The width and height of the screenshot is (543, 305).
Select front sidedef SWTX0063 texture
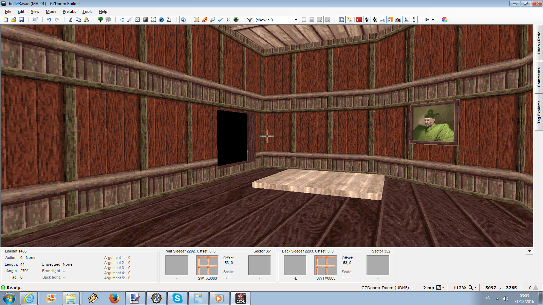(x=207, y=265)
